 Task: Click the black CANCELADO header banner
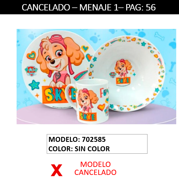[x=89, y=7]
